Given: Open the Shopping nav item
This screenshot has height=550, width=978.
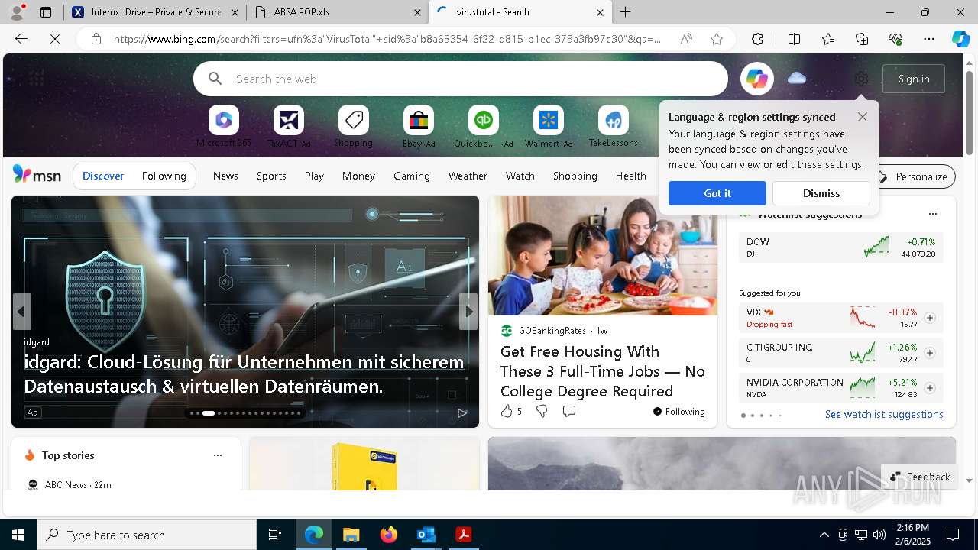Looking at the screenshot, I should click(x=575, y=176).
